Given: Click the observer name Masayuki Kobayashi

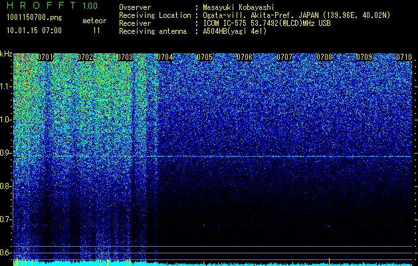Looking at the screenshot, I should [239, 7].
